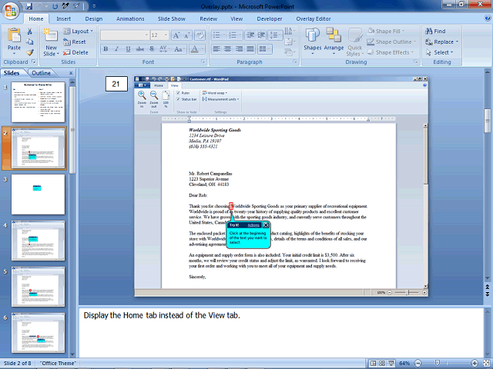Click the PowerPoint Help question mark icon
This screenshot has width=493, height=369.
tap(488, 18)
